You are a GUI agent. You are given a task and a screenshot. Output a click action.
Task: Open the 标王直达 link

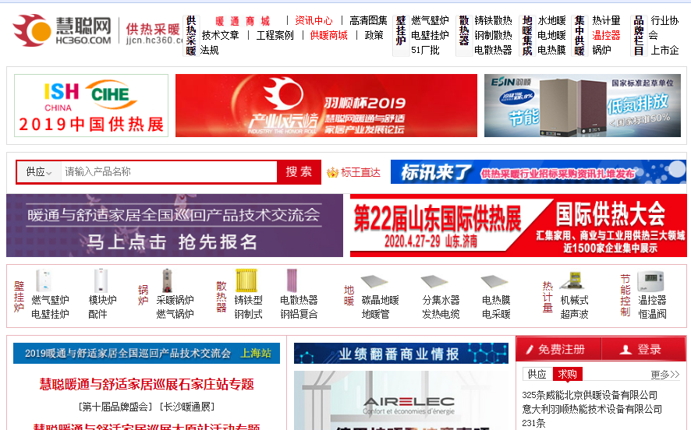360,172
